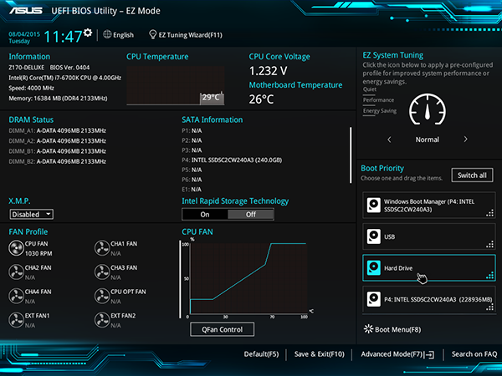Select the CPU OPT FAN icon

point(102,296)
